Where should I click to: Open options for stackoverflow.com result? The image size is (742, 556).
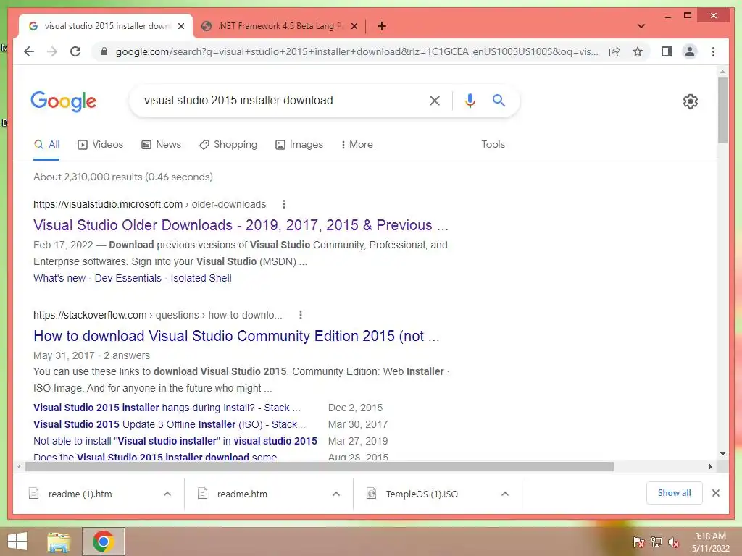tap(301, 315)
